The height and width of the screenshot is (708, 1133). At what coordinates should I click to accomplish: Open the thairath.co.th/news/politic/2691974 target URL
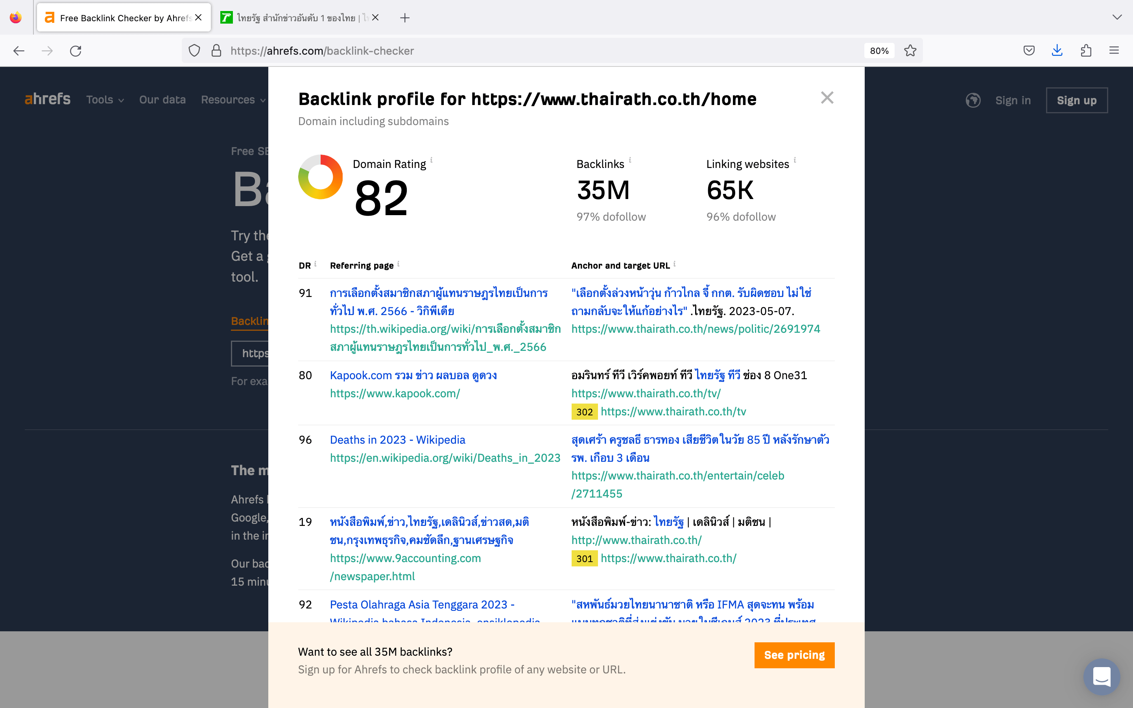(x=696, y=329)
